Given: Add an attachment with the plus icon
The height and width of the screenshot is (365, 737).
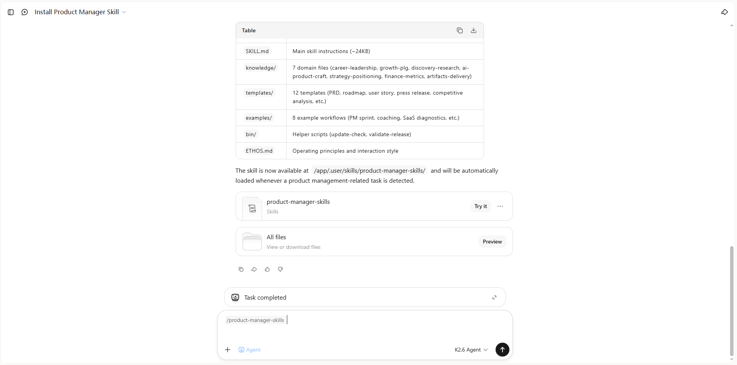Looking at the screenshot, I should point(228,350).
